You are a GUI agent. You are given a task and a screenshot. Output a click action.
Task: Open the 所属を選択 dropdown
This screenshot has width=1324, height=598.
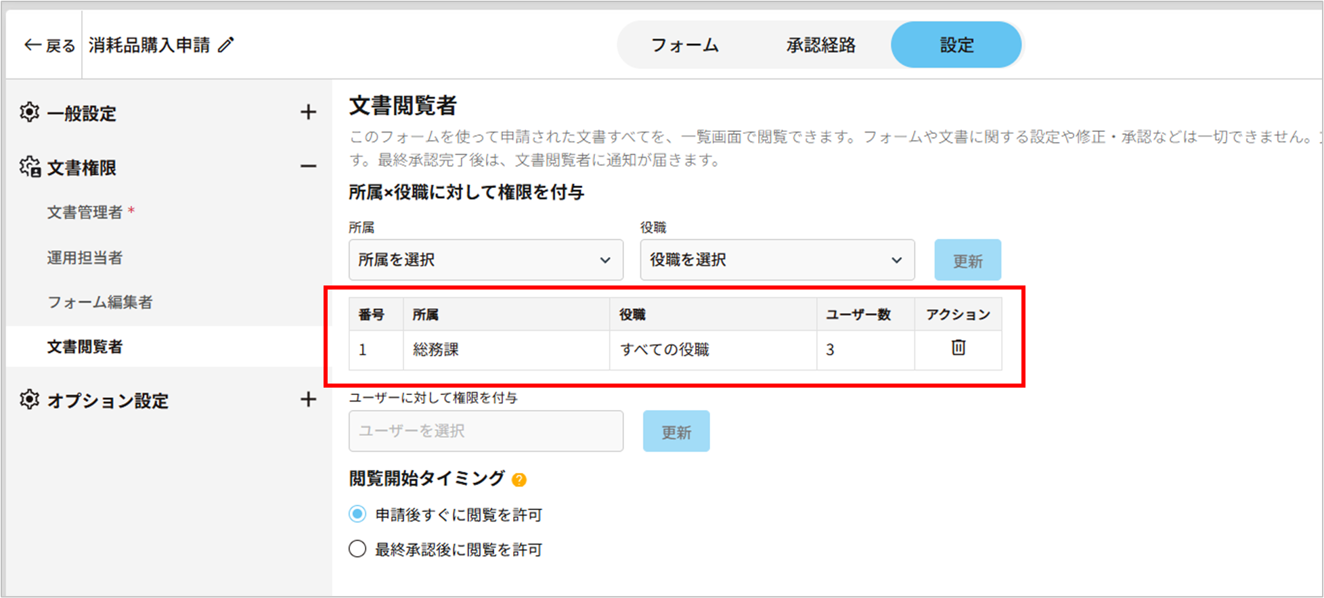pos(485,260)
